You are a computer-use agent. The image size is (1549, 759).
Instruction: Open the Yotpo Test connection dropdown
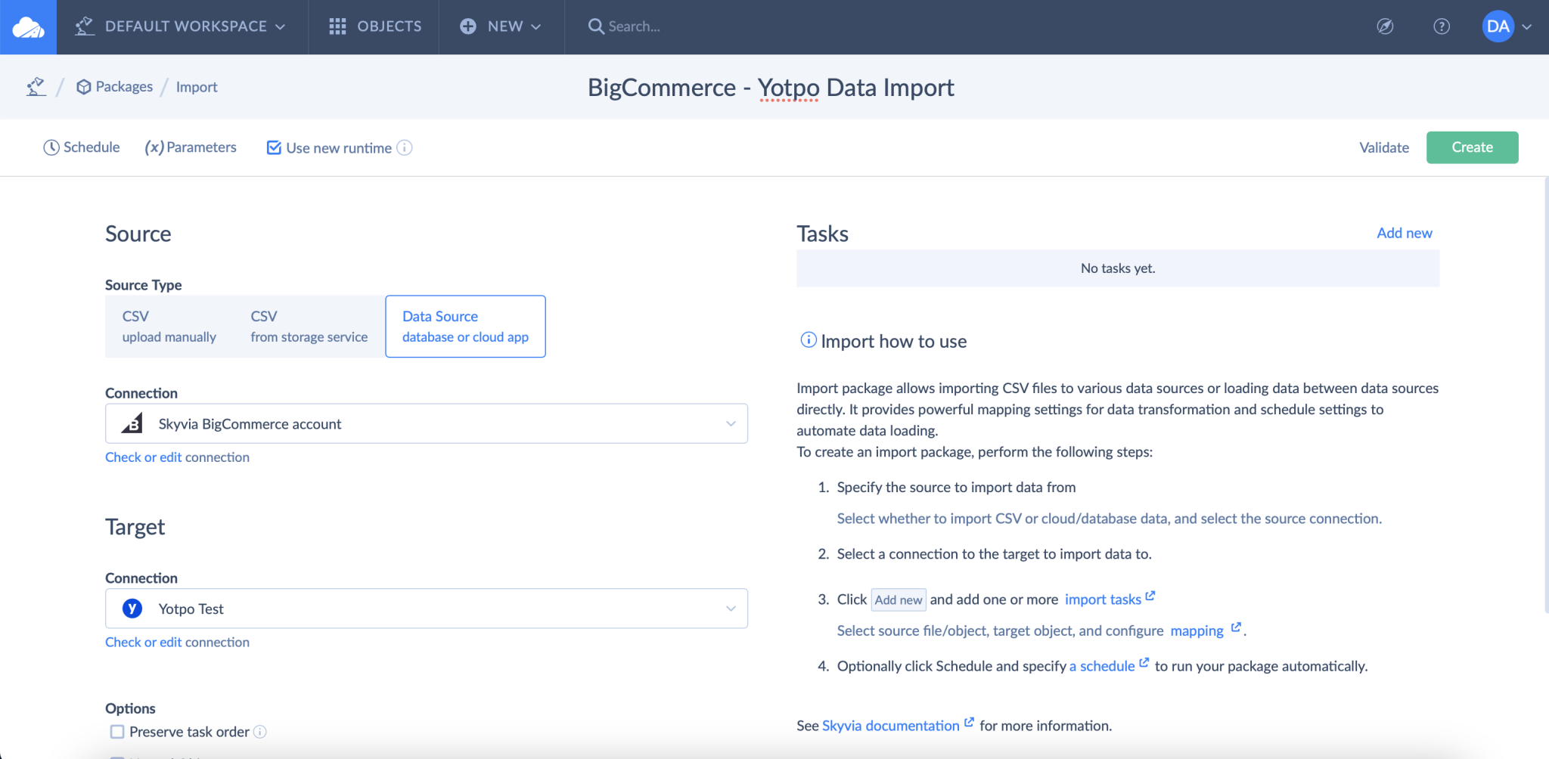[427, 609]
